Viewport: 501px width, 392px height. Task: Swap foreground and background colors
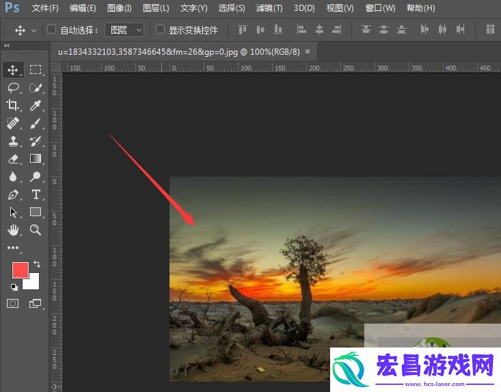[37, 264]
